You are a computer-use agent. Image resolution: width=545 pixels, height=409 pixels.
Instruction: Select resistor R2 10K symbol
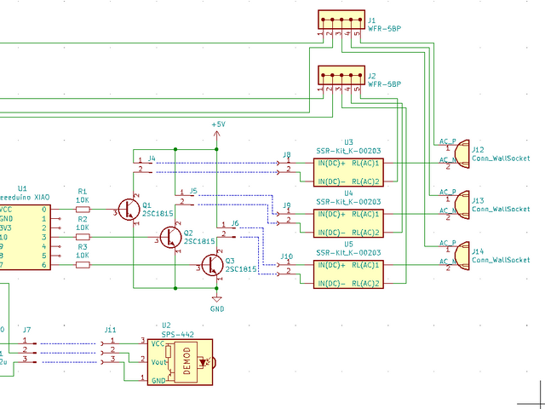coord(83,237)
